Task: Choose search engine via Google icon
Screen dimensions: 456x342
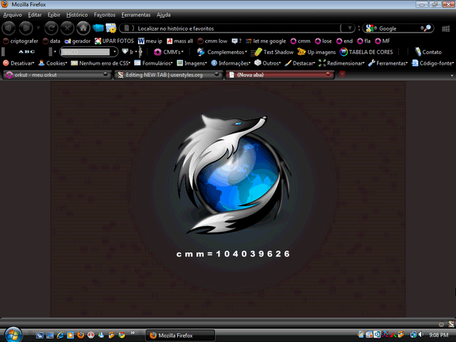Action: (x=371, y=28)
